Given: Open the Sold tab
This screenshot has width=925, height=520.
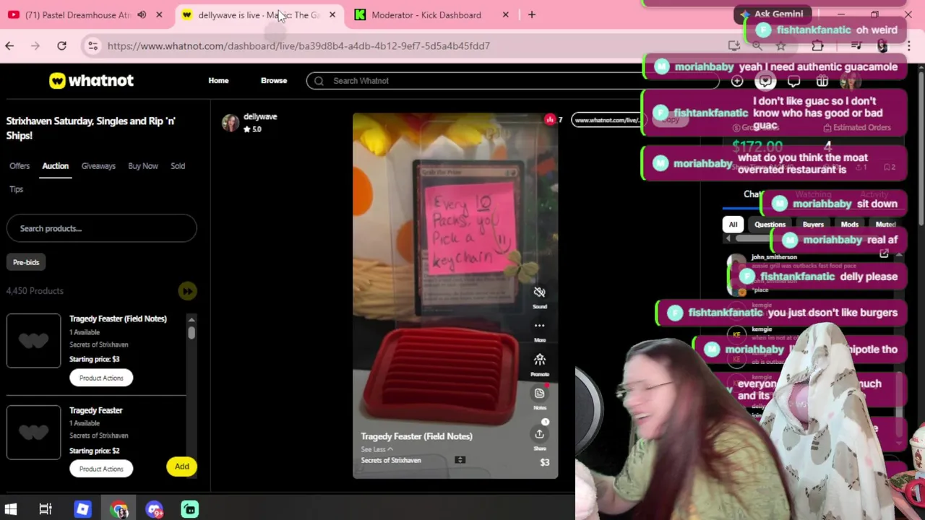Looking at the screenshot, I should pos(178,166).
